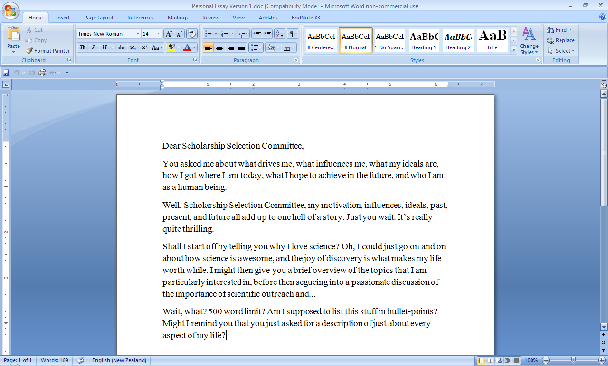Click English (New Zealand) language indicator
The image size is (608, 366).
119,360
